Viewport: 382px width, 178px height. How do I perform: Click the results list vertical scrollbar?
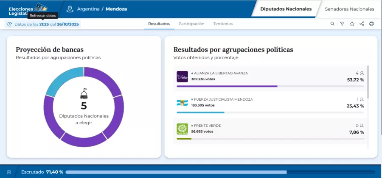tap(368, 81)
